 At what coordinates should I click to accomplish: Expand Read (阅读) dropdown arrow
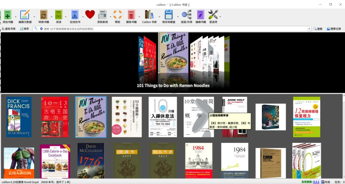coord(65,17)
